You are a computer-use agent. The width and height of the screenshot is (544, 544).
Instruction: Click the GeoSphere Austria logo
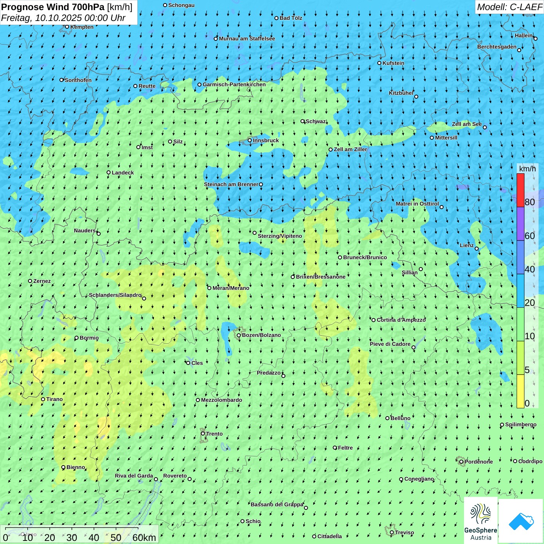coord(481,520)
